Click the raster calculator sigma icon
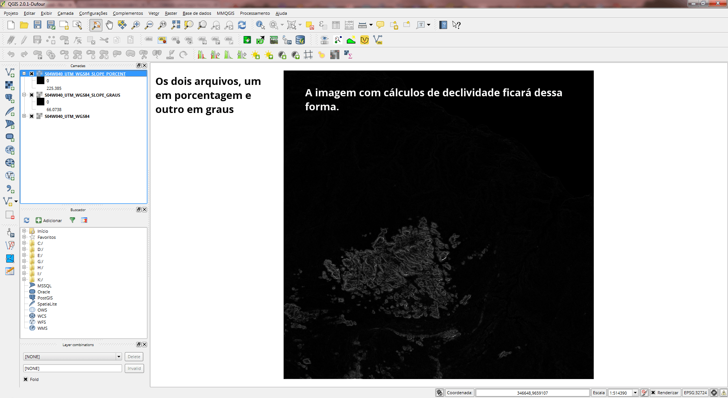The height and width of the screenshot is (398, 728). (x=348, y=55)
